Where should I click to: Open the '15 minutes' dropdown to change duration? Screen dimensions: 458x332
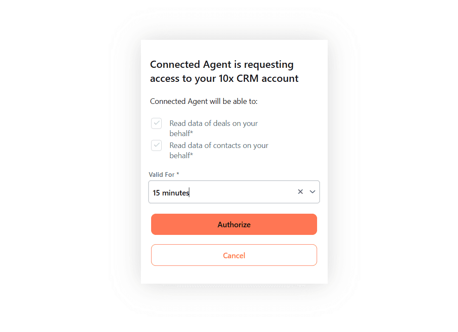pyautogui.click(x=312, y=192)
